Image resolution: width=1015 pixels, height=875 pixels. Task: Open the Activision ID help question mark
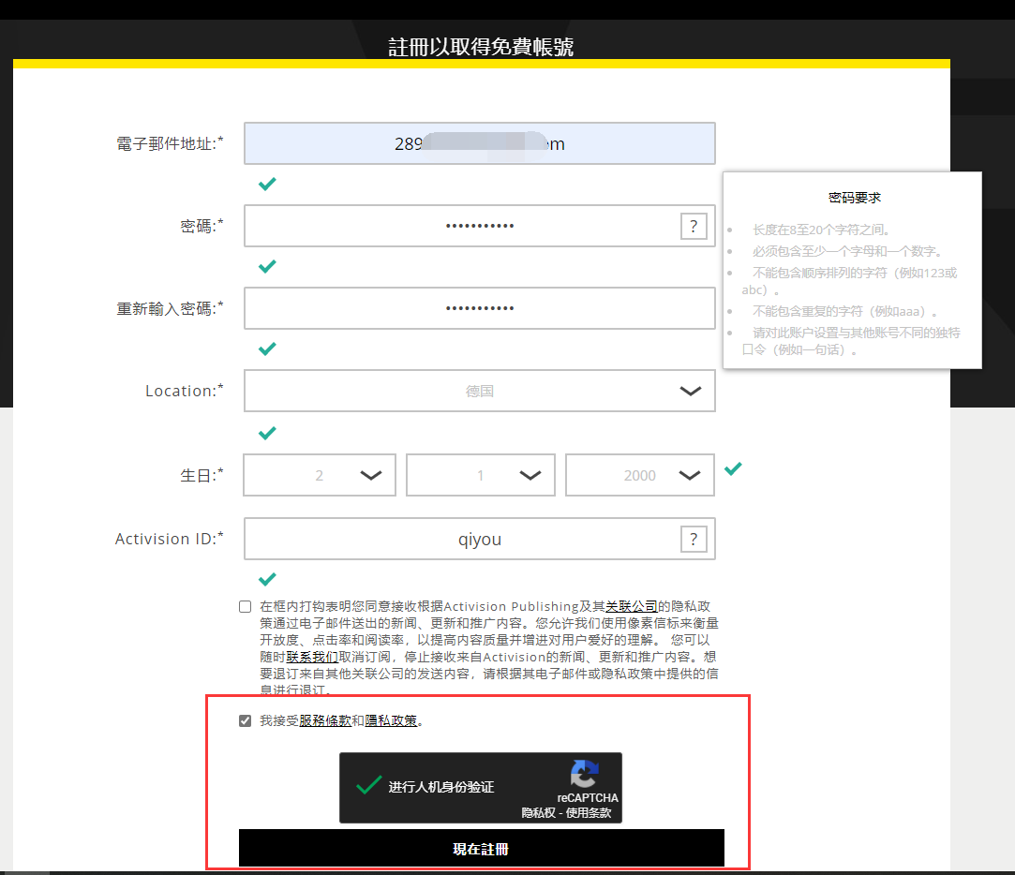694,539
